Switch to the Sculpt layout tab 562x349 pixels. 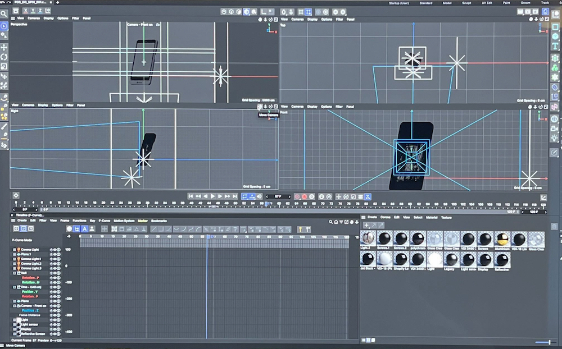466,3
